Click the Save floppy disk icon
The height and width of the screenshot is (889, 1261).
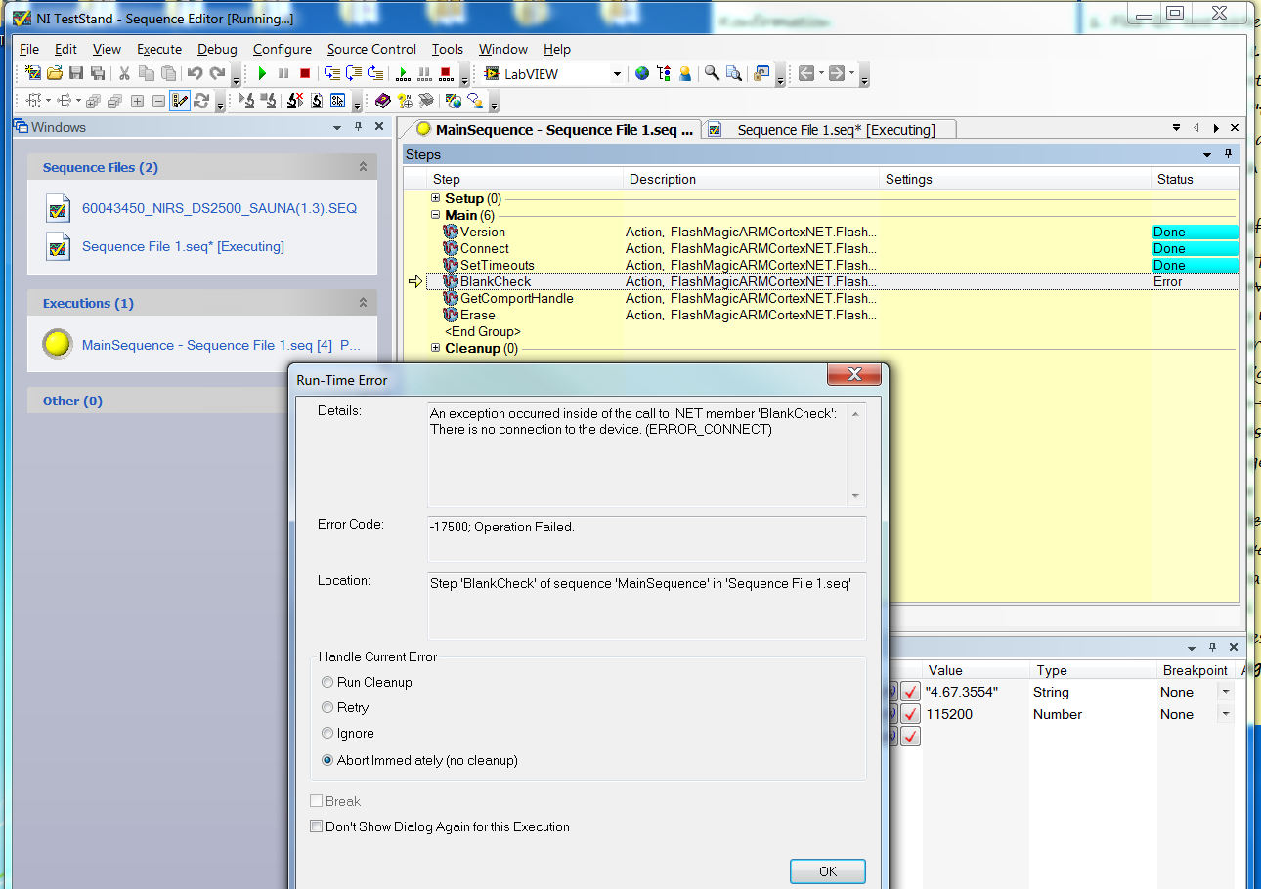76,73
